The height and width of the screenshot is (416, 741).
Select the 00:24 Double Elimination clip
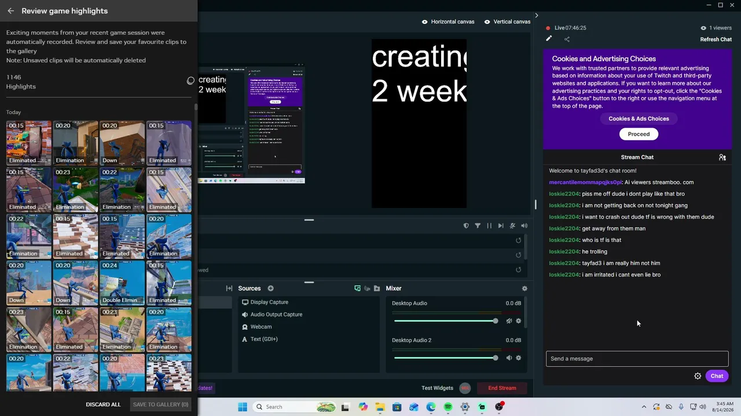[x=122, y=283]
